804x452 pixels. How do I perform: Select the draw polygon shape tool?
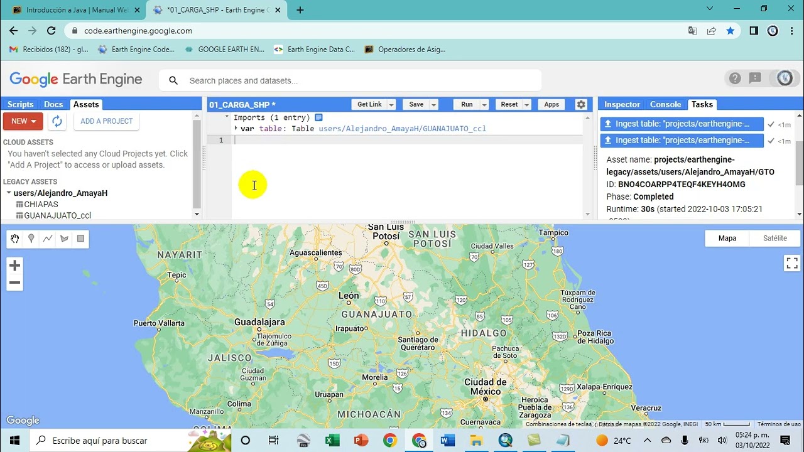[64, 239]
